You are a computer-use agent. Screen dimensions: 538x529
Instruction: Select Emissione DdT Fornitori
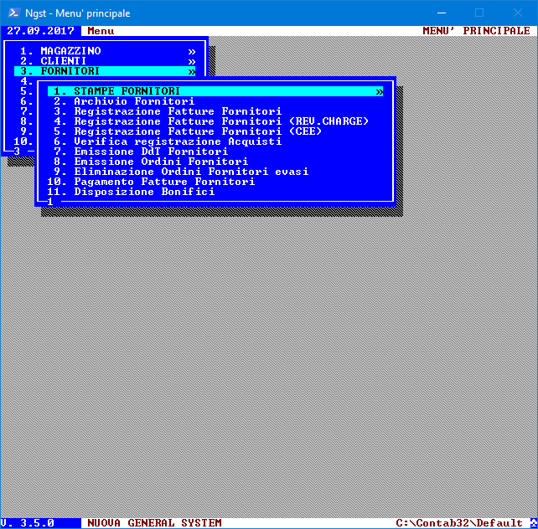151,152
